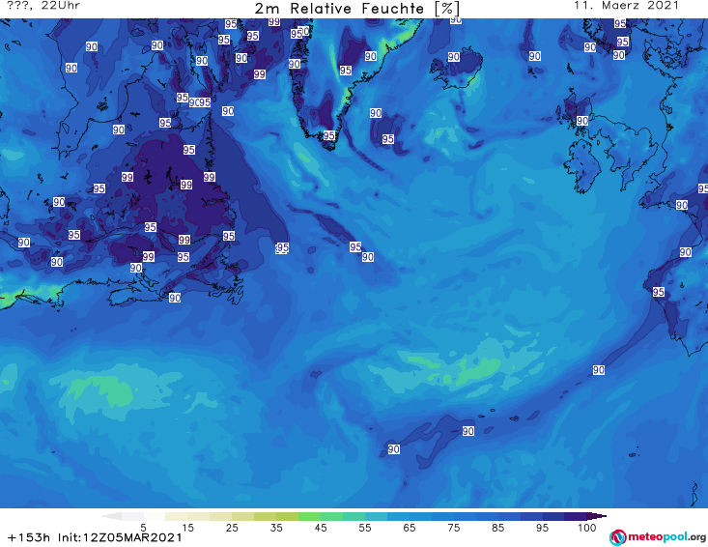Click the '35' value on the color scale

[276, 527]
